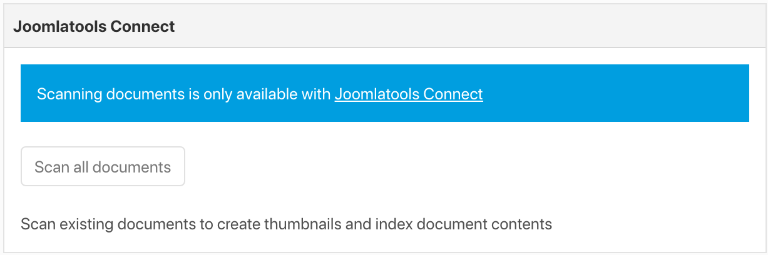Click 'index document contents' in the help text
Screen dimensions: 768x255
click(463, 224)
